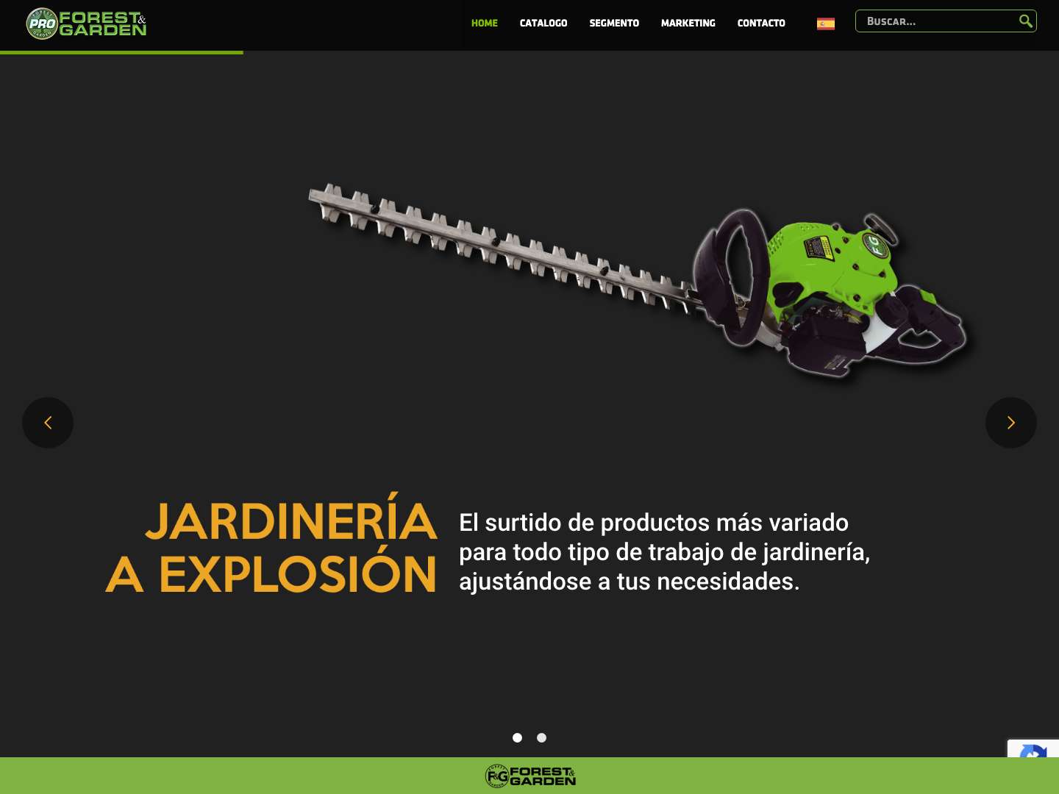Click the Buscar search field

[x=934, y=21]
